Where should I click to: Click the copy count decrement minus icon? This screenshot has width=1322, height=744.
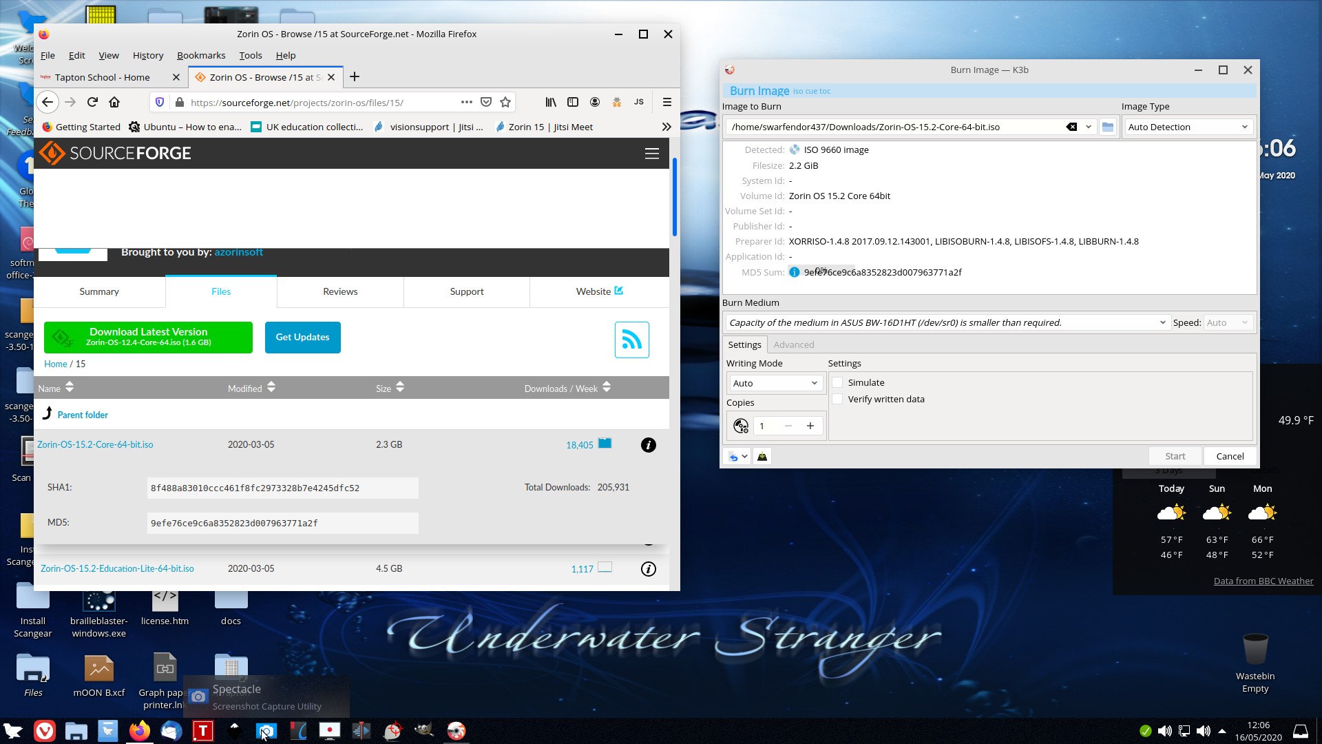787,425
